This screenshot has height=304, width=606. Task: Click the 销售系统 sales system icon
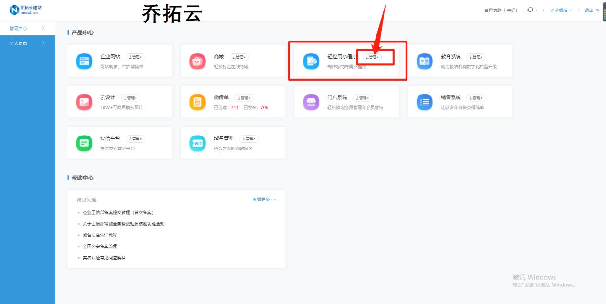[x=425, y=102]
